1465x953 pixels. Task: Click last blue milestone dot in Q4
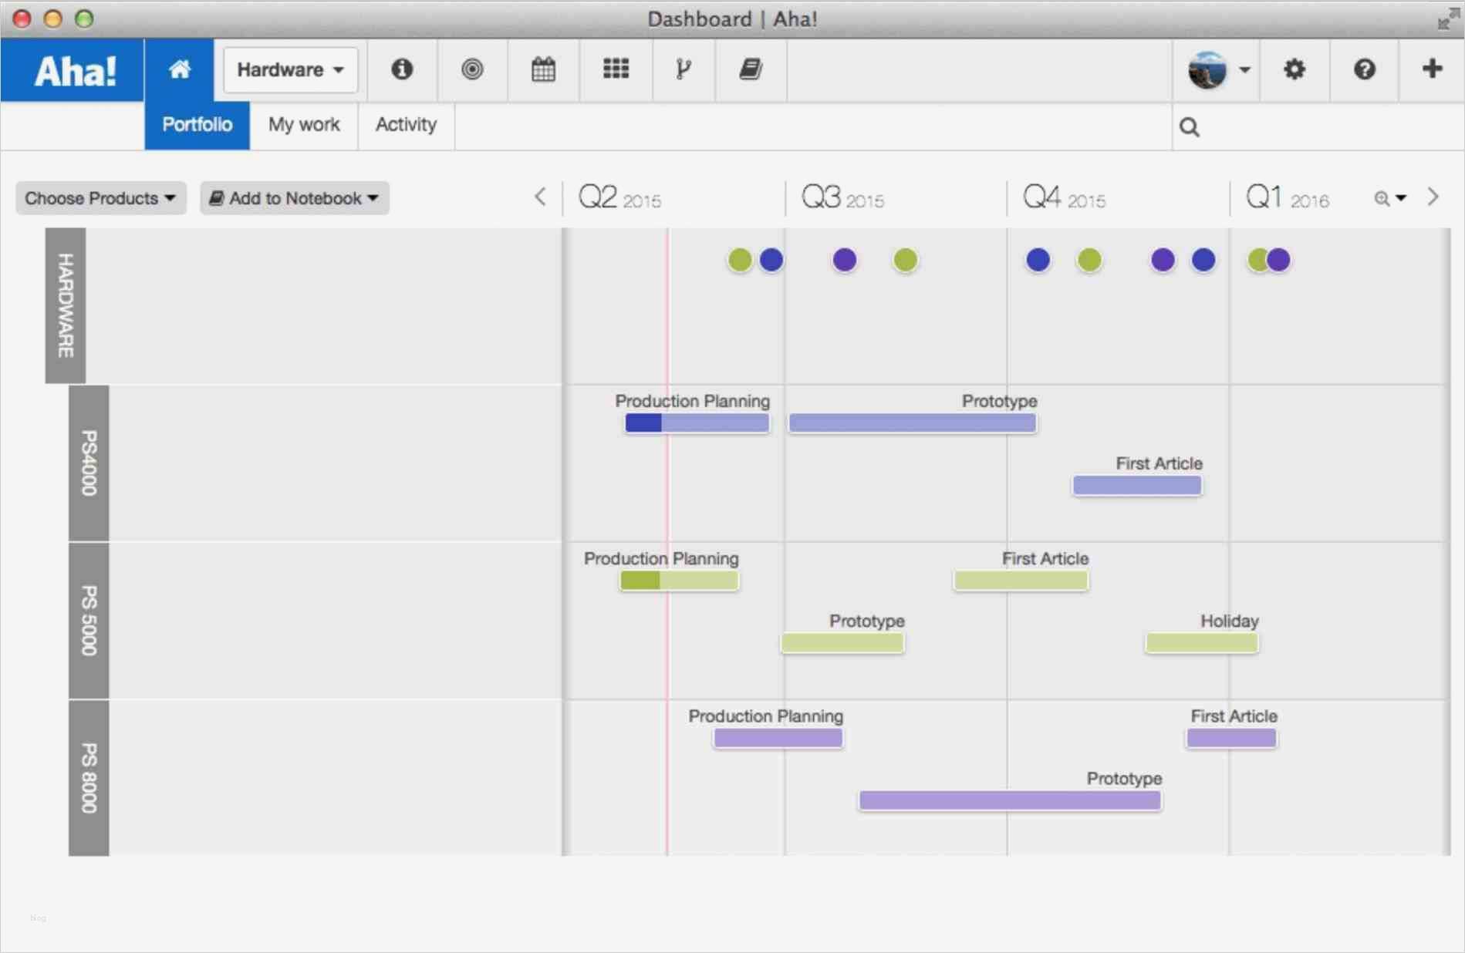pos(1203,260)
